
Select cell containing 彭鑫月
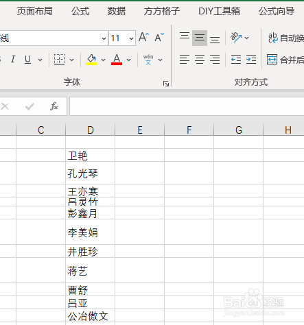[x=91, y=213]
